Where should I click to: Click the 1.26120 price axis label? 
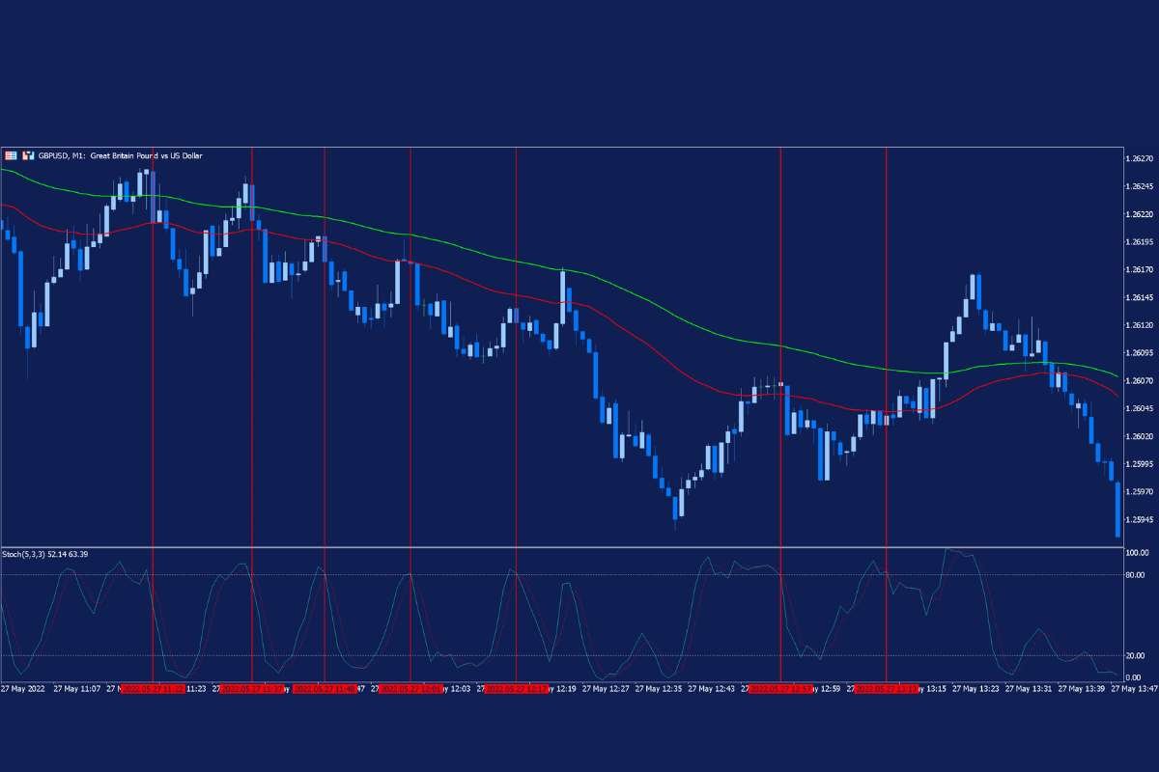pyautogui.click(x=1141, y=325)
